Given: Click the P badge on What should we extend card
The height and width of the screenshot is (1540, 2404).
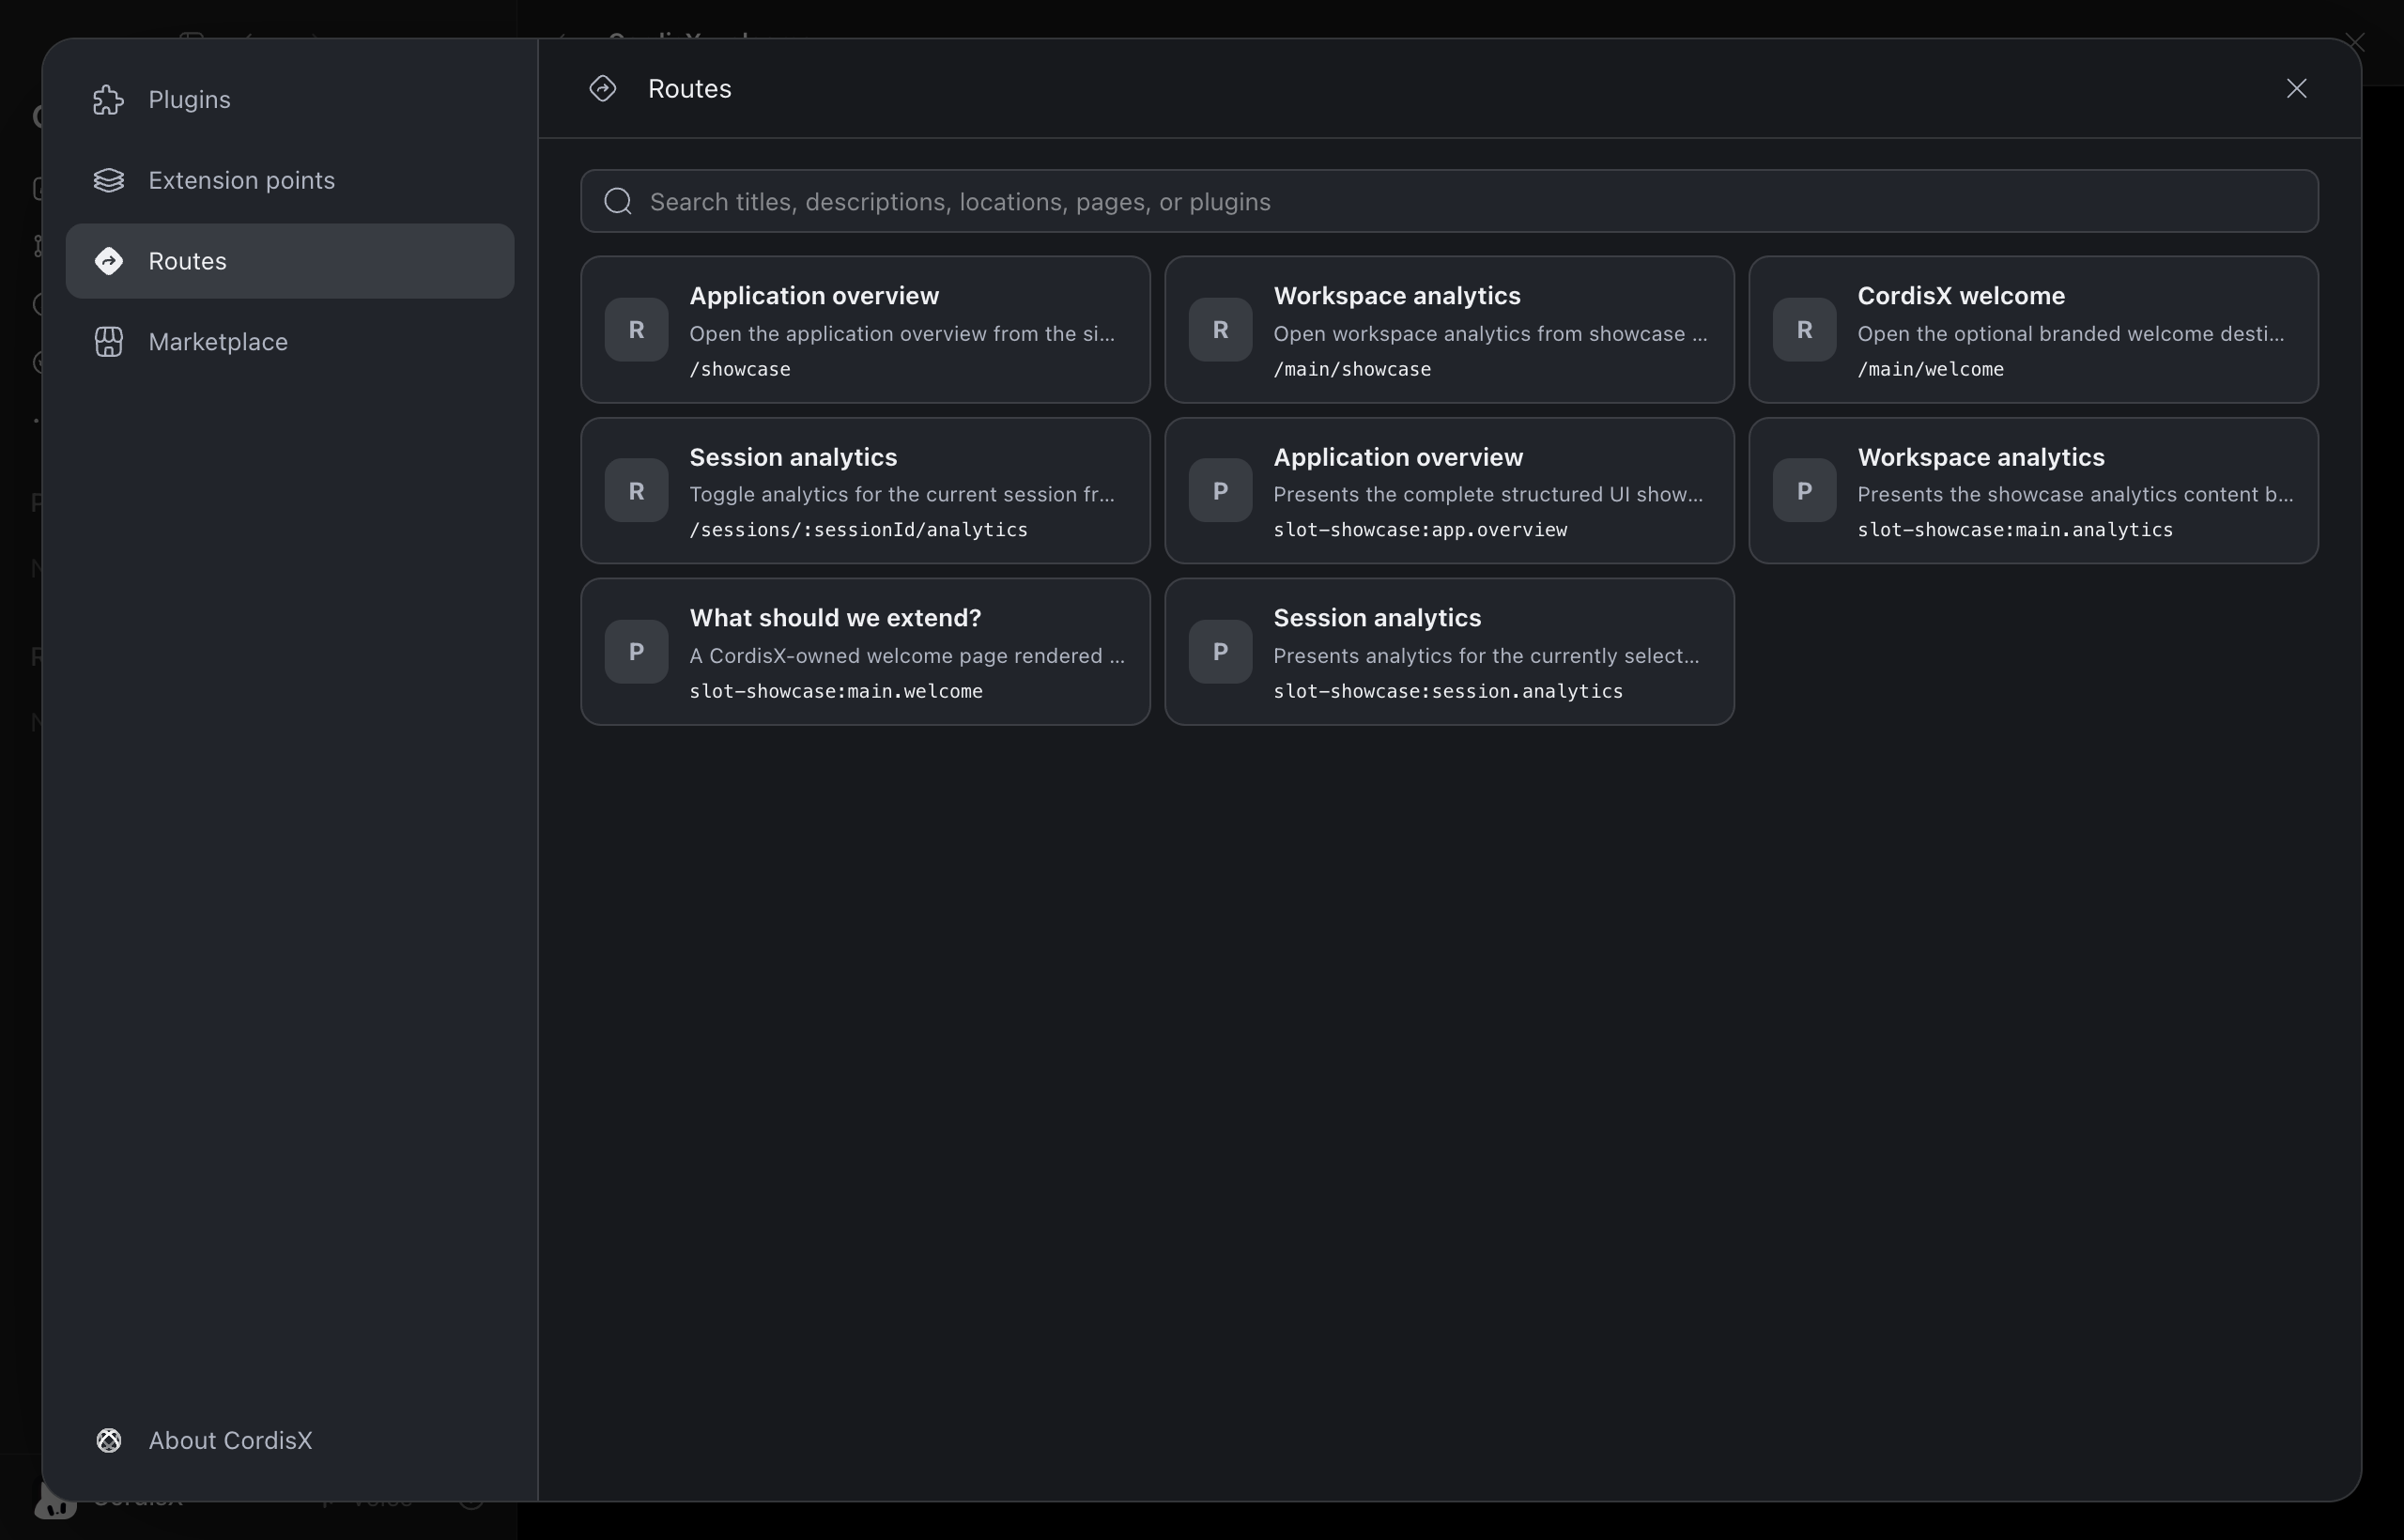Looking at the screenshot, I should (636, 652).
